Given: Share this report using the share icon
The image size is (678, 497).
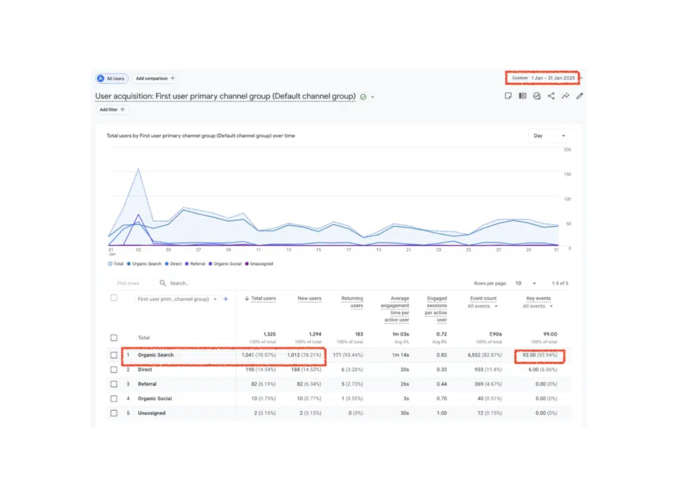Looking at the screenshot, I should pyautogui.click(x=552, y=96).
